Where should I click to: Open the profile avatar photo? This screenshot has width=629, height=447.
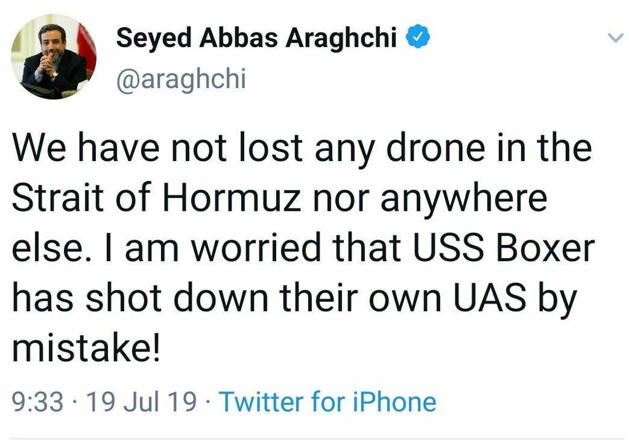tap(53, 57)
